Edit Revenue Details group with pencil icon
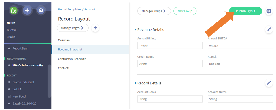Image resolution: width=276 pixels, height=110 pixels. click(x=269, y=29)
